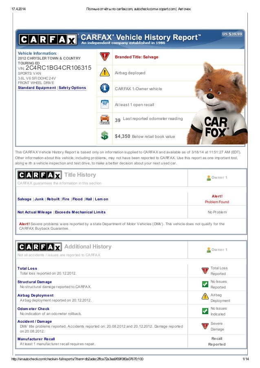260x368 pixels.
Task: Click the CARFAX logo next to Title History
Action: [x=40, y=175]
